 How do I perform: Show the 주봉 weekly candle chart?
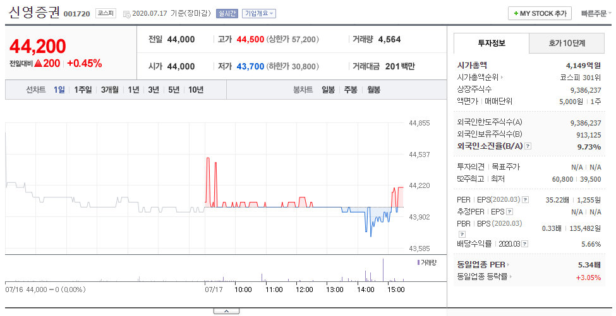(x=351, y=90)
